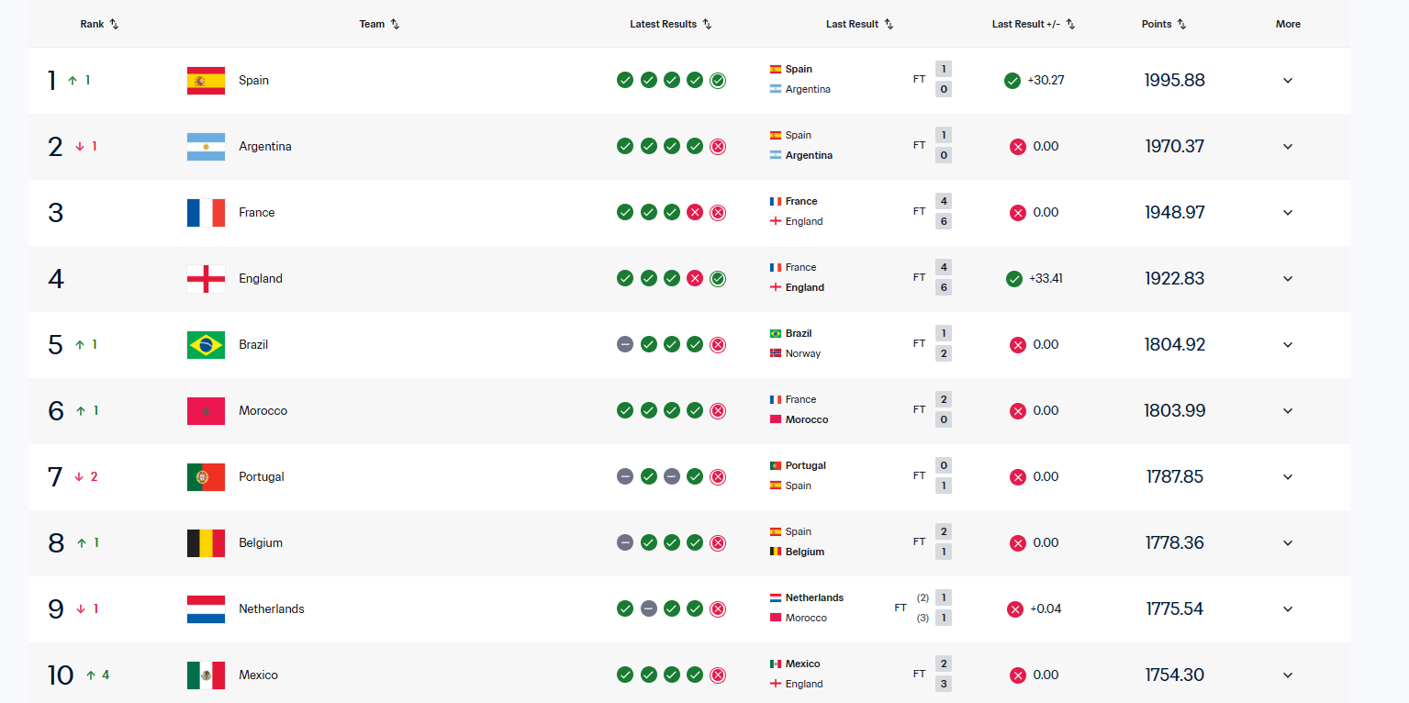Click the green up arrow next to rank 1
Viewport: 1409px width, 703px height.
coord(73,81)
